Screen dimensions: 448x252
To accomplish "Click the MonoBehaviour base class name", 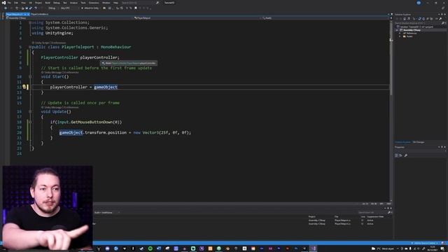I will [115, 47].
